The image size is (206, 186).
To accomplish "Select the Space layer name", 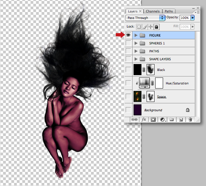I will pos(162,97).
